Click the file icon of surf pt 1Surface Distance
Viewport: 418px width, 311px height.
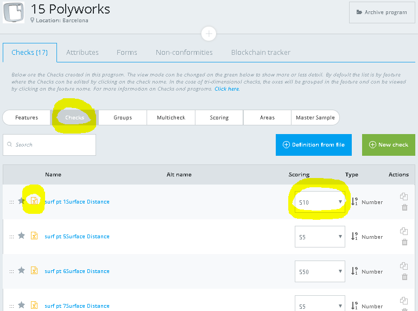pos(34,201)
